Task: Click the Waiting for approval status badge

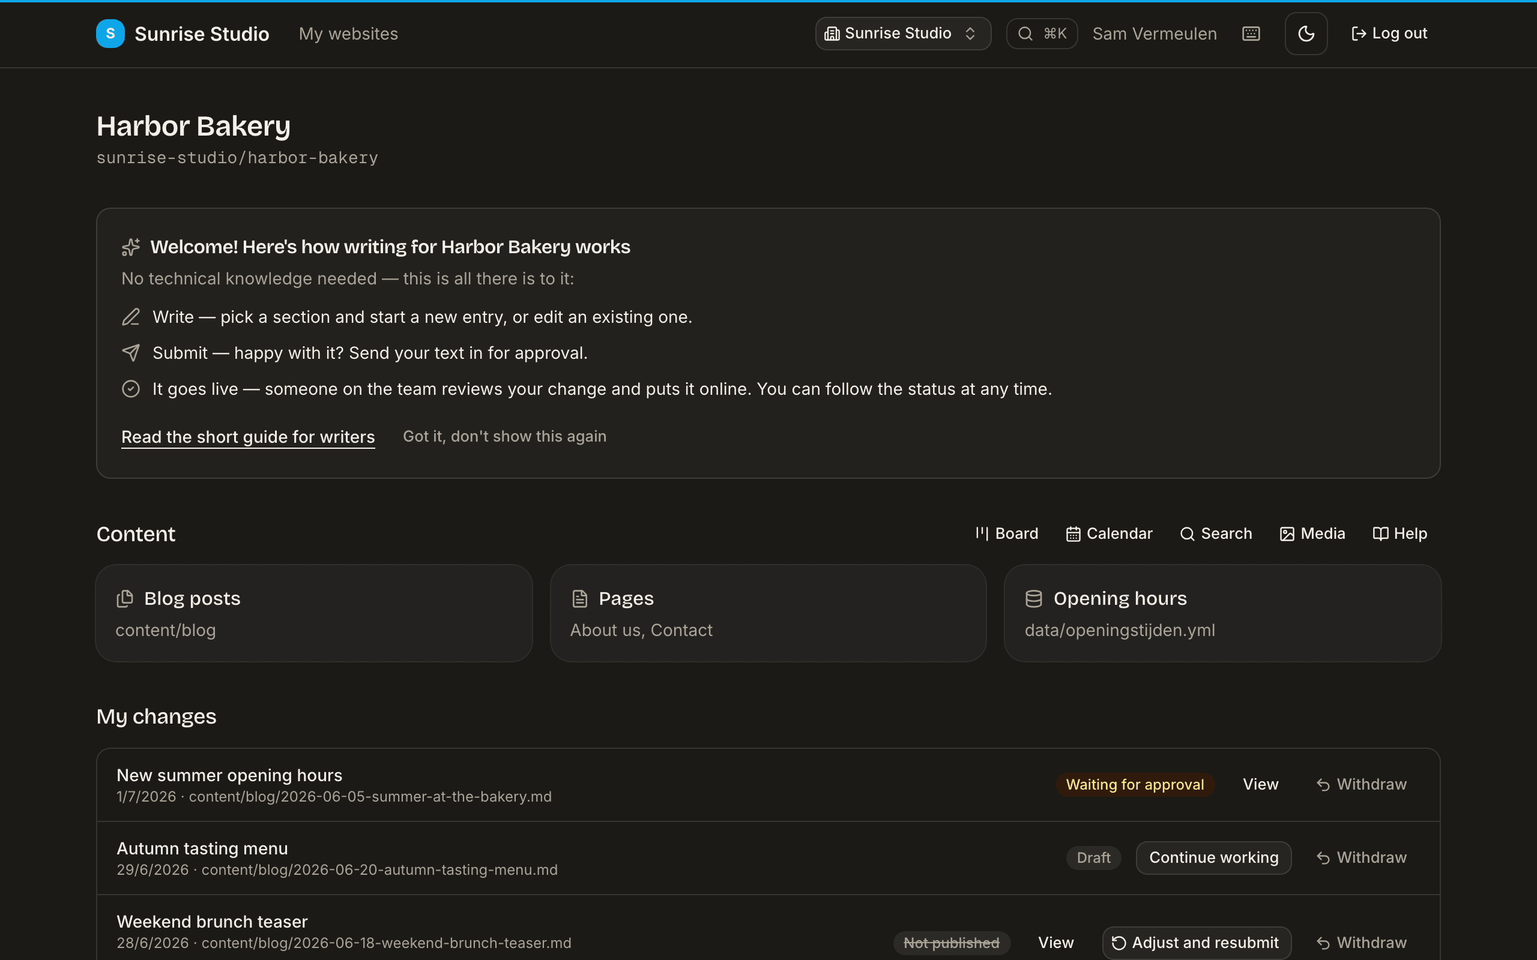Action: pyautogui.click(x=1134, y=784)
